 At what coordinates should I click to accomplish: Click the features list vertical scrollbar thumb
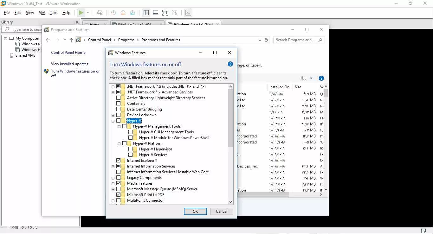pyautogui.click(x=230, y=118)
